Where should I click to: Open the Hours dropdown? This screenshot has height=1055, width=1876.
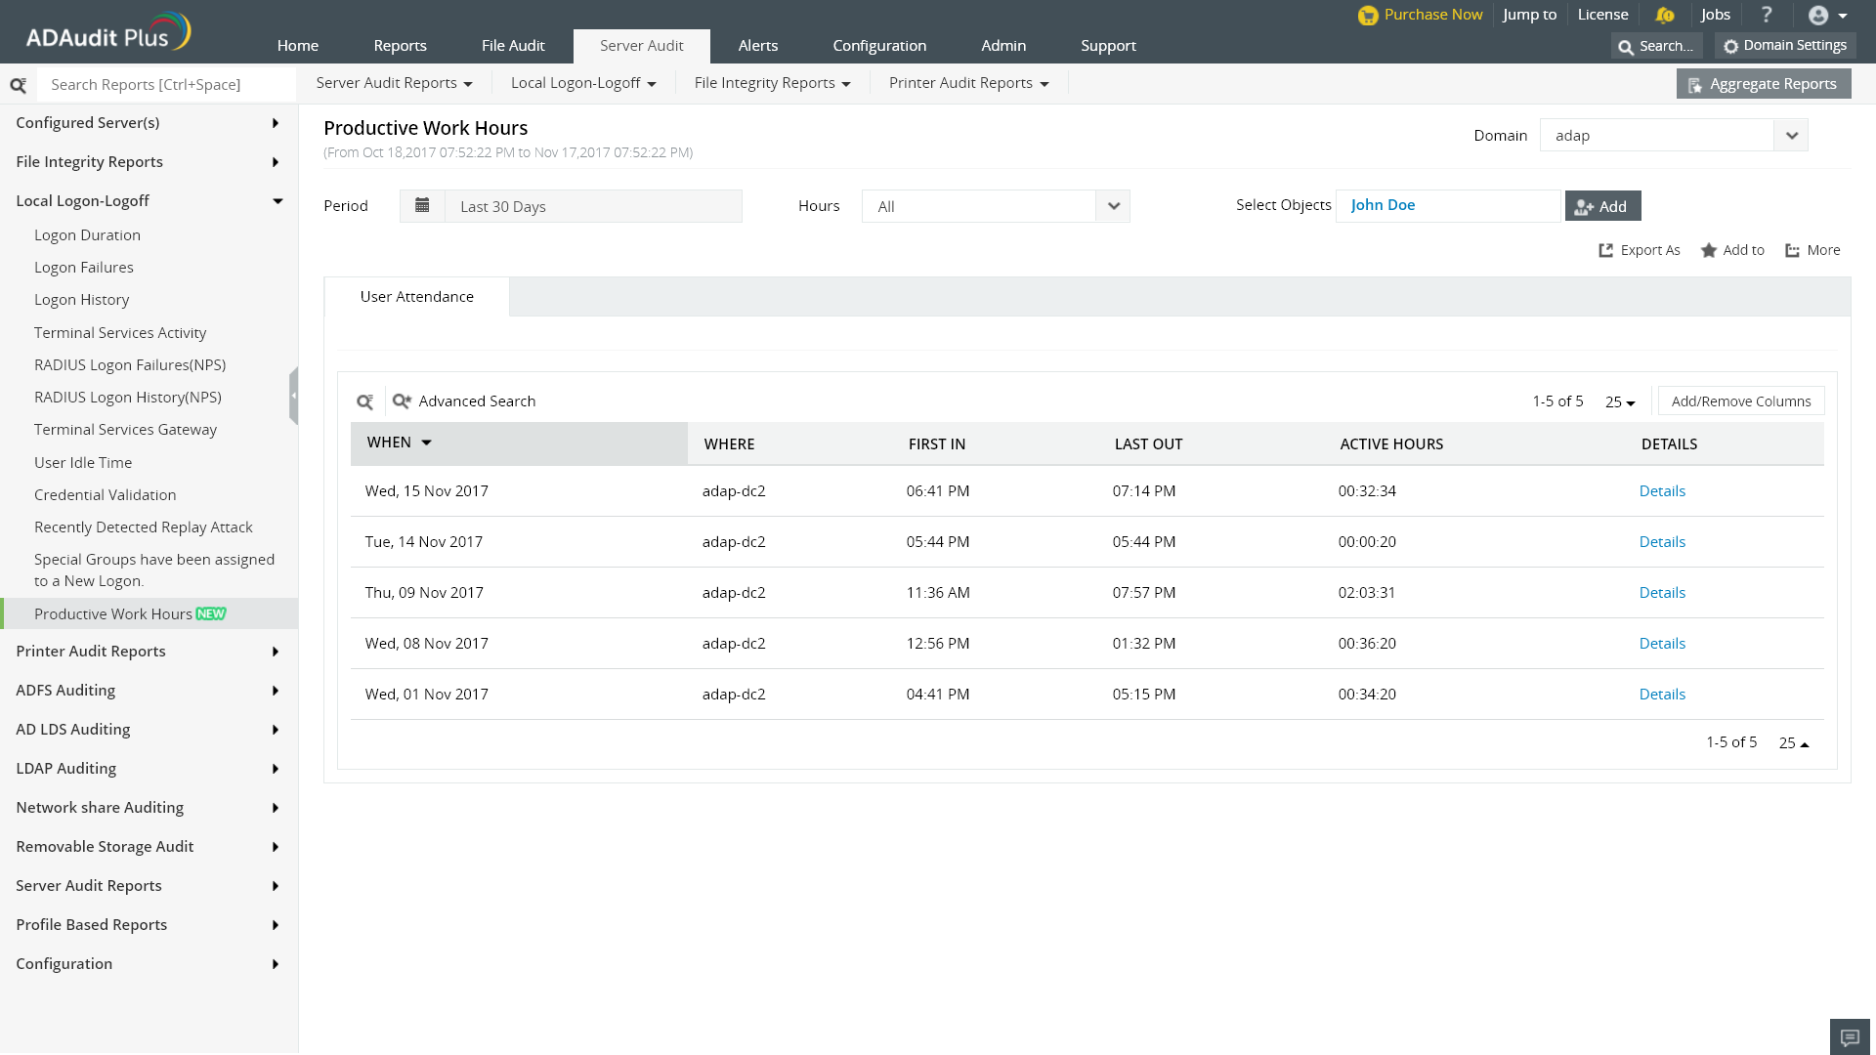tap(1113, 206)
